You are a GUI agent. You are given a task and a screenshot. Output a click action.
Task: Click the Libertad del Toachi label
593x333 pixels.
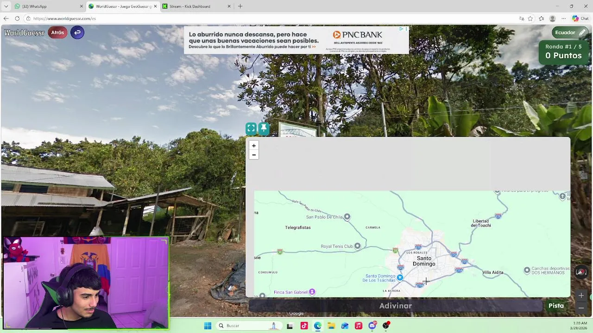click(x=481, y=223)
